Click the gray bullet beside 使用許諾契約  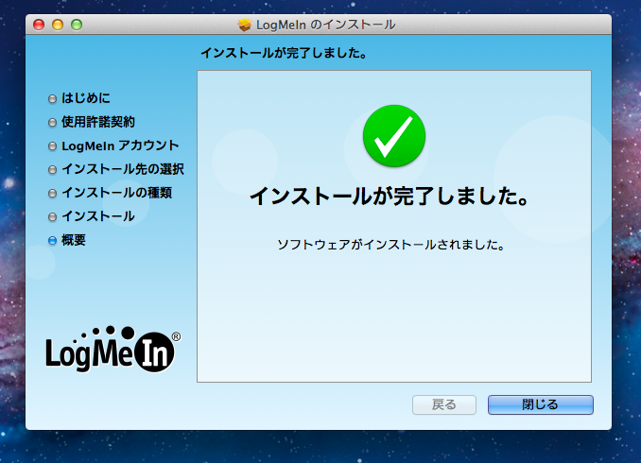[x=52, y=122]
